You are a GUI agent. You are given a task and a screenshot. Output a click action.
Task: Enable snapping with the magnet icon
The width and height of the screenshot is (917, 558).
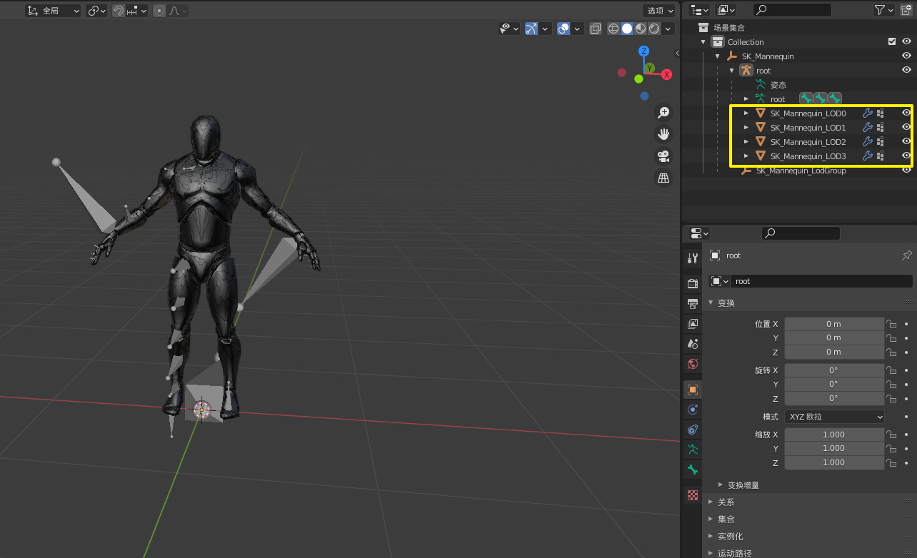119,9
